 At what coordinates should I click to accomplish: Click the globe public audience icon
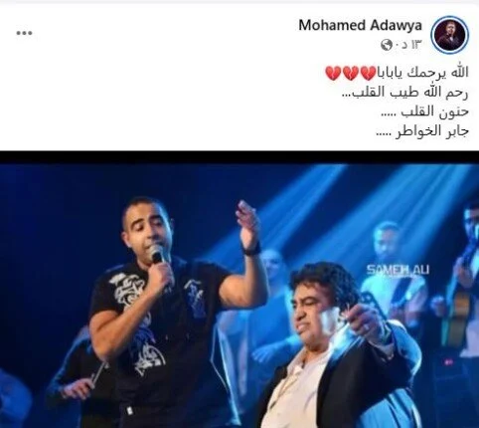tap(387, 45)
